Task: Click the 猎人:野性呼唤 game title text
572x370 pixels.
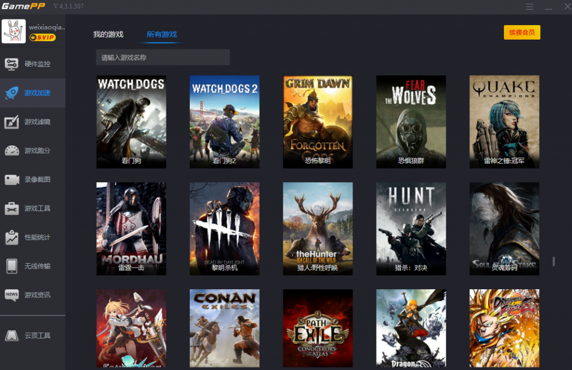Action: 318,268
